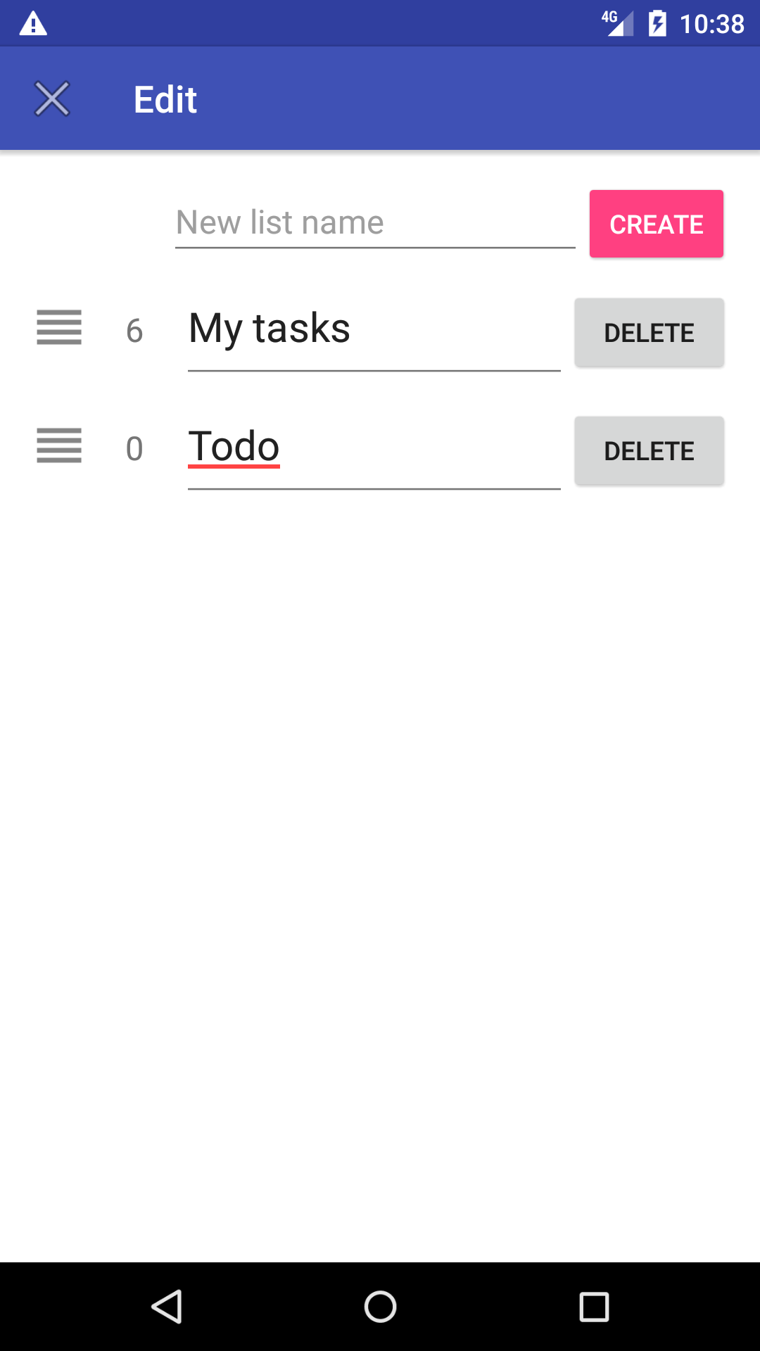This screenshot has height=1351, width=760.
Task: Focus the New list name field
Action: click(374, 223)
